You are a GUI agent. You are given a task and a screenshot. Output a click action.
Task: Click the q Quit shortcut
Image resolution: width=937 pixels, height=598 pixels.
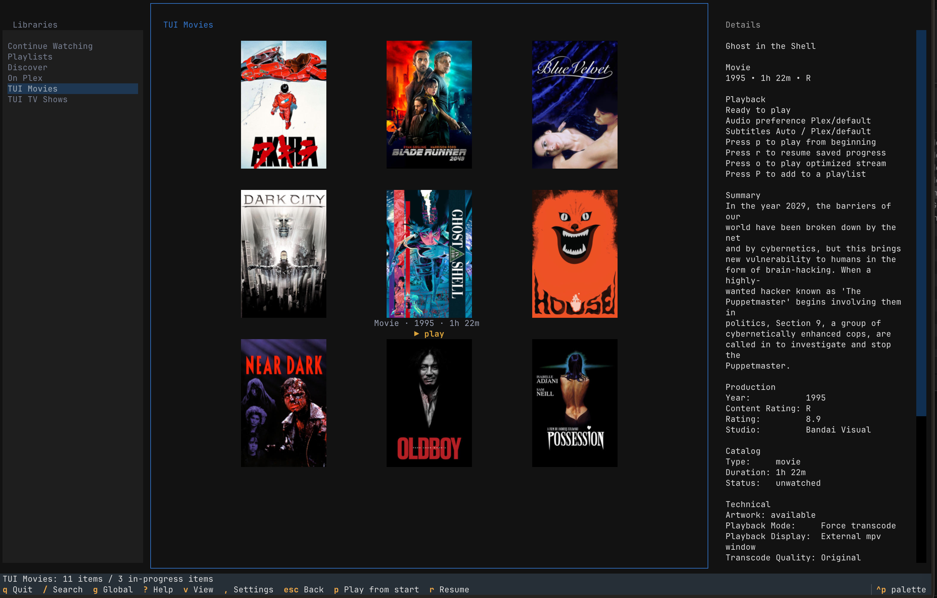tap(18, 590)
